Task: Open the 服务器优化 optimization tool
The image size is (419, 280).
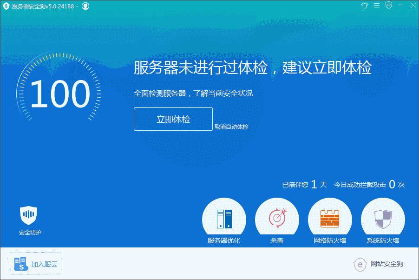Action: pyautogui.click(x=224, y=218)
